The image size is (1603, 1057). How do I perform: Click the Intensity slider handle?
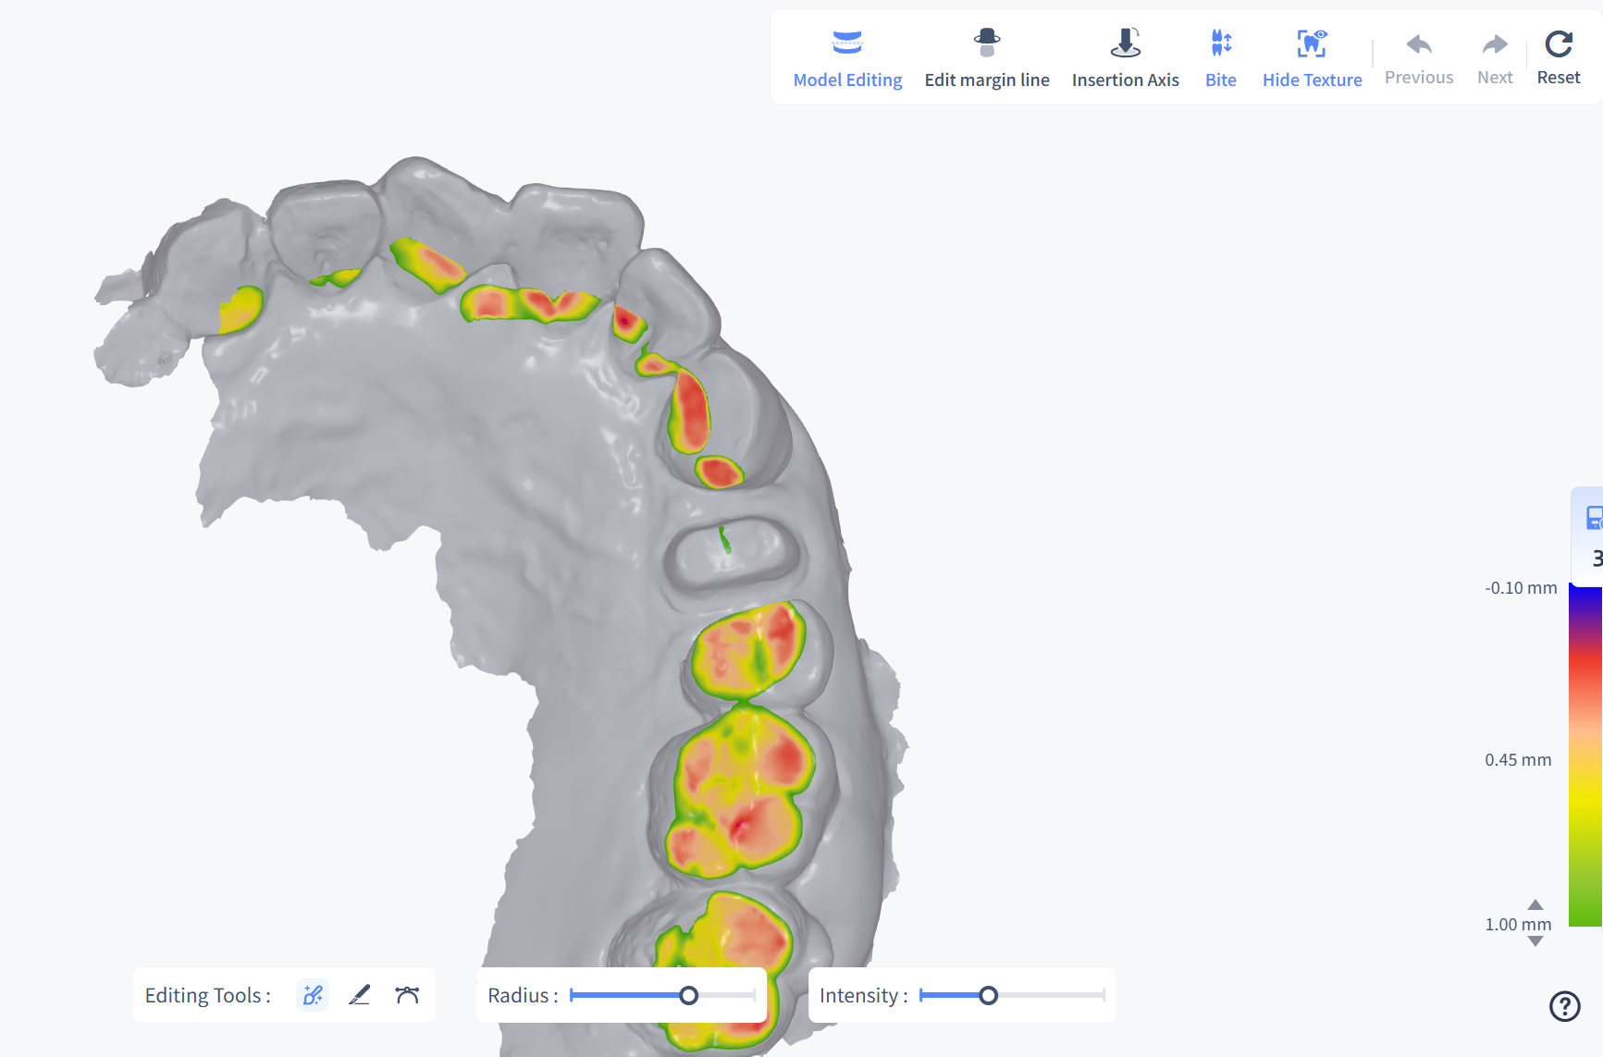[x=988, y=995]
